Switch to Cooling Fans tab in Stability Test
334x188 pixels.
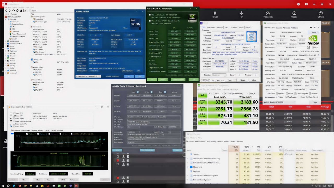(x=26, y=130)
